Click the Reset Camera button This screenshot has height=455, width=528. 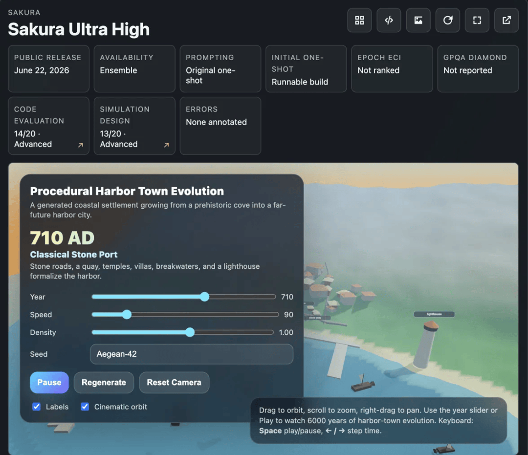point(174,382)
